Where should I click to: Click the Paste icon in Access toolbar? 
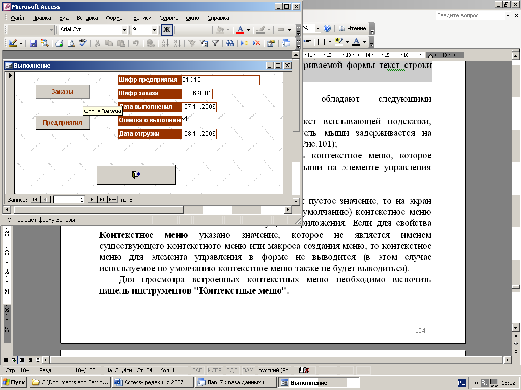pos(121,43)
